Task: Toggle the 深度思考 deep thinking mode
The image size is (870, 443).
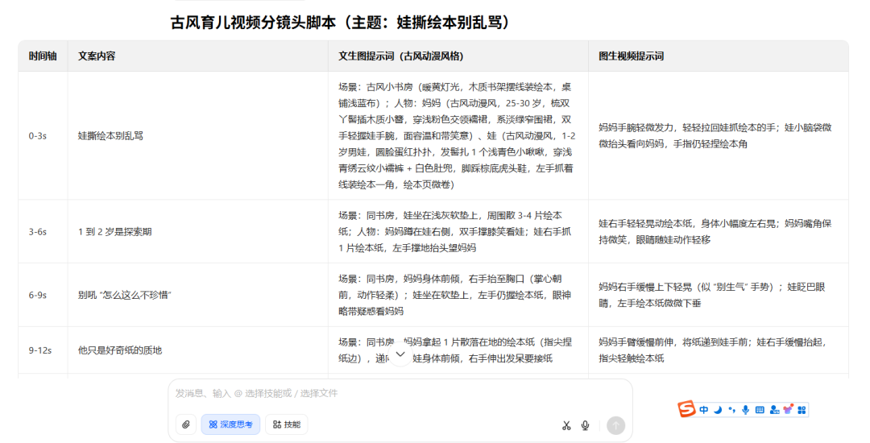Action: point(230,424)
